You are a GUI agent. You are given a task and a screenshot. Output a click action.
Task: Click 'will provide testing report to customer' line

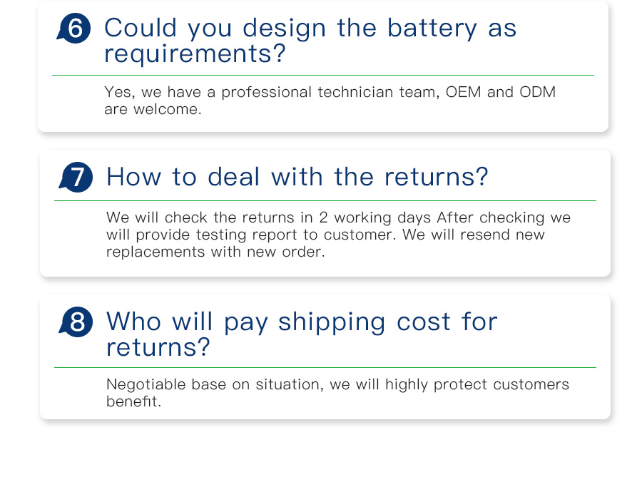point(251,235)
